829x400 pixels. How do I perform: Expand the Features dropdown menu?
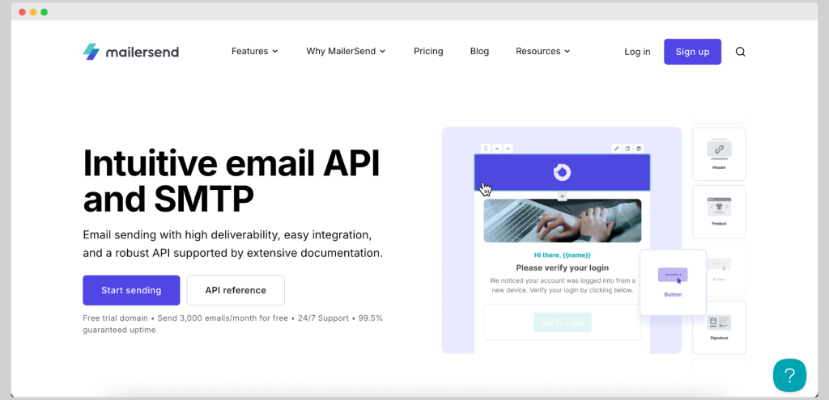(x=254, y=51)
